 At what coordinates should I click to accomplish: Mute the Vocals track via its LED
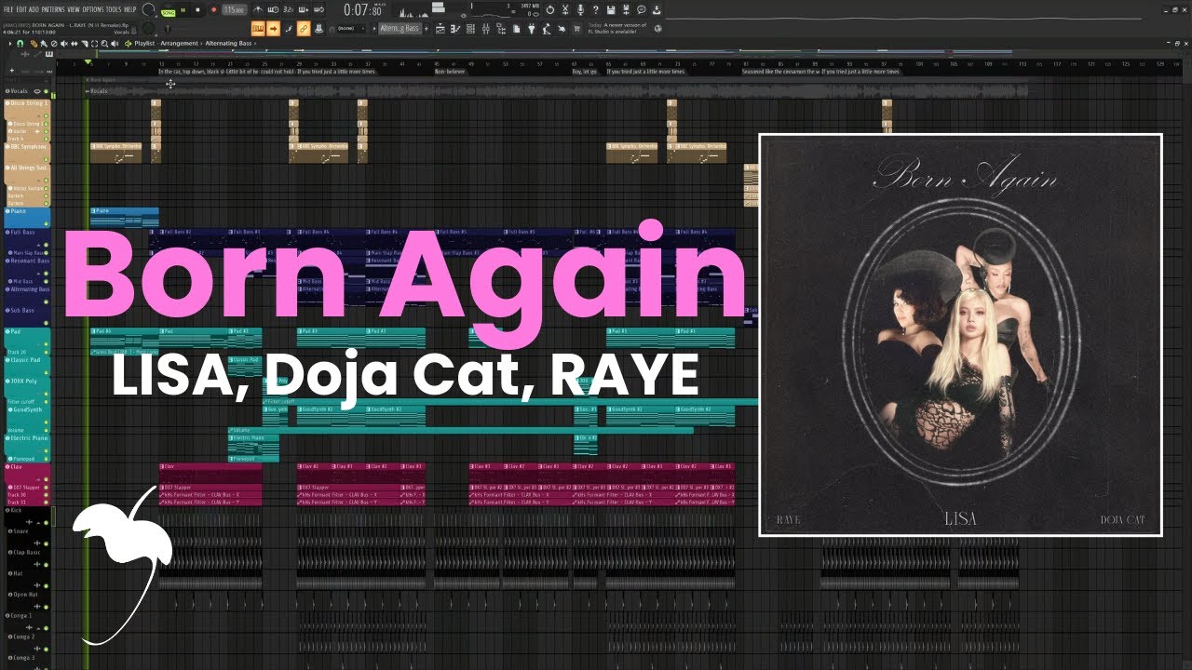coord(46,91)
